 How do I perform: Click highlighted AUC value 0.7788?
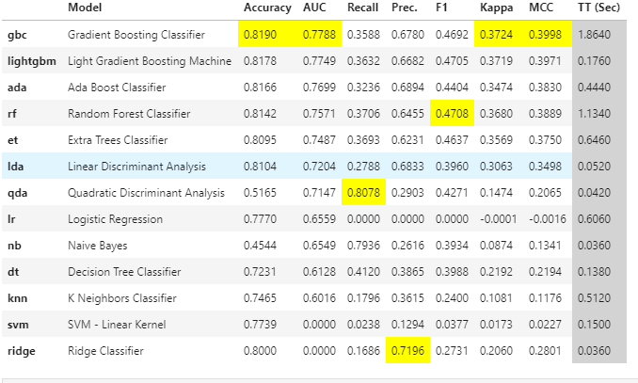pyautogui.click(x=316, y=35)
